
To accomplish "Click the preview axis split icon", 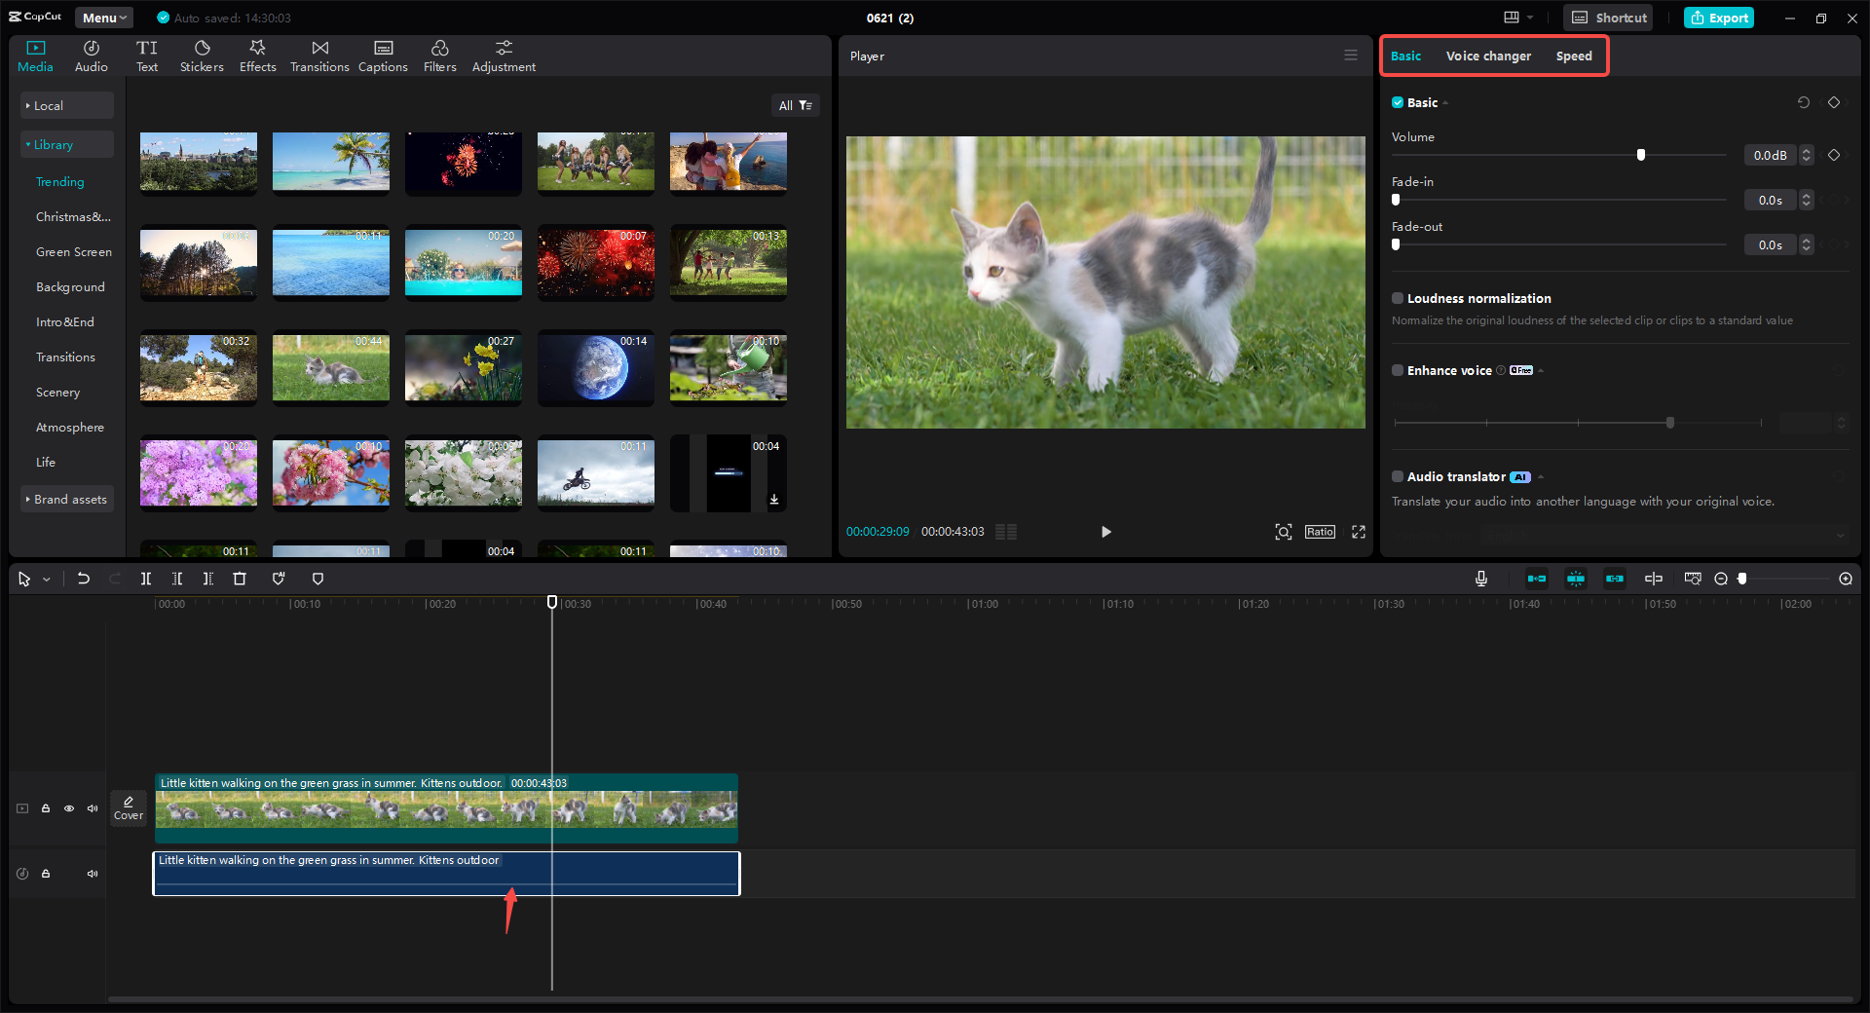I will pyautogui.click(x=1654, y=579).
